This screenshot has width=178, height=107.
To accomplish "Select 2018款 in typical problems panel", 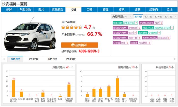I will tap(138, 17).
